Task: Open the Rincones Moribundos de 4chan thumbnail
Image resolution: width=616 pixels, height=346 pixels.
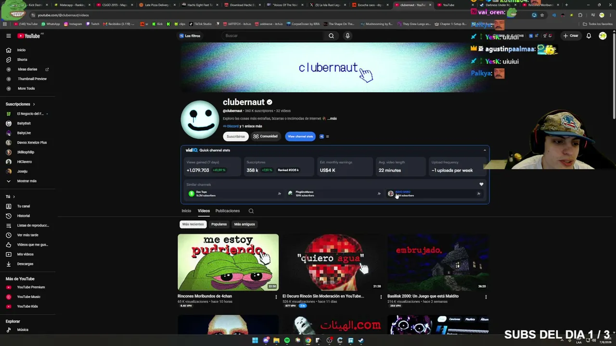Action: [228, 262]
